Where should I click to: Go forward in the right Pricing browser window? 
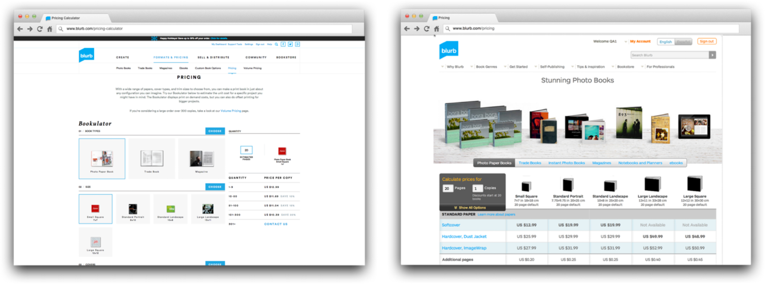pos(416,28)
